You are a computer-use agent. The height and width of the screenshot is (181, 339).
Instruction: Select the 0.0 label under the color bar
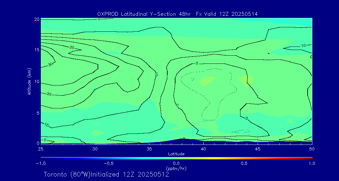[176, 163]
